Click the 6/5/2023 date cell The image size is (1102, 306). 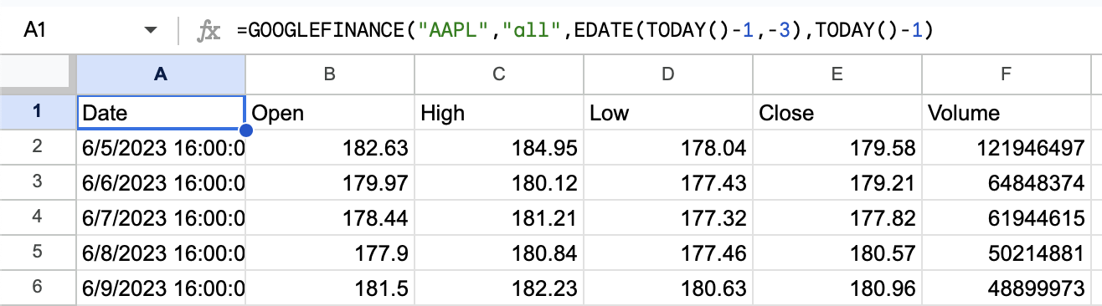click(x=162, y=148)
